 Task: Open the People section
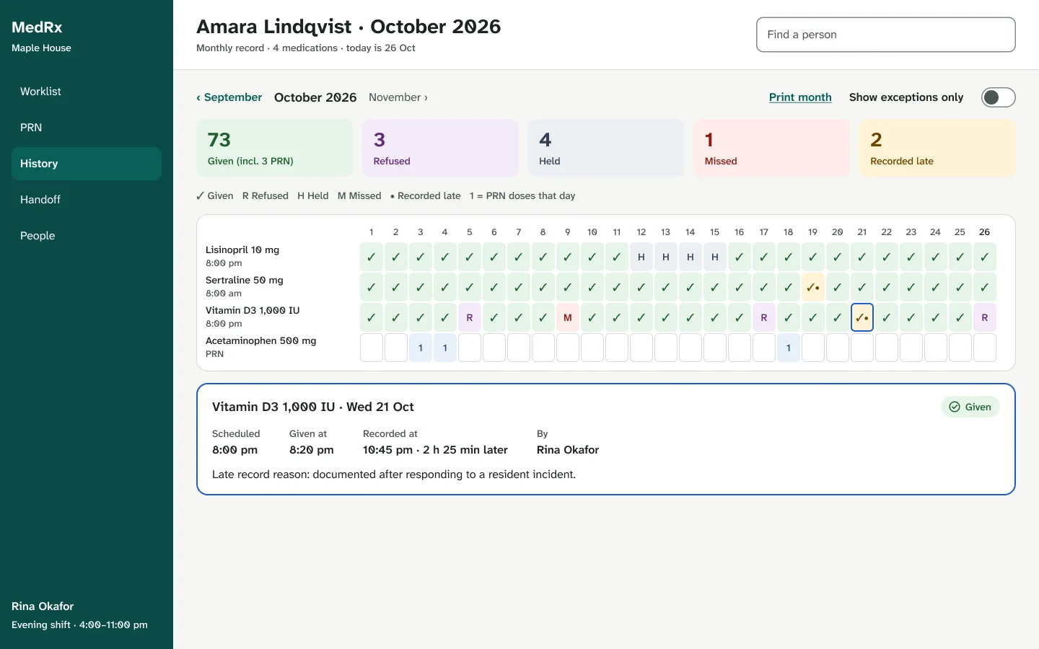click(x=87, y=236)
